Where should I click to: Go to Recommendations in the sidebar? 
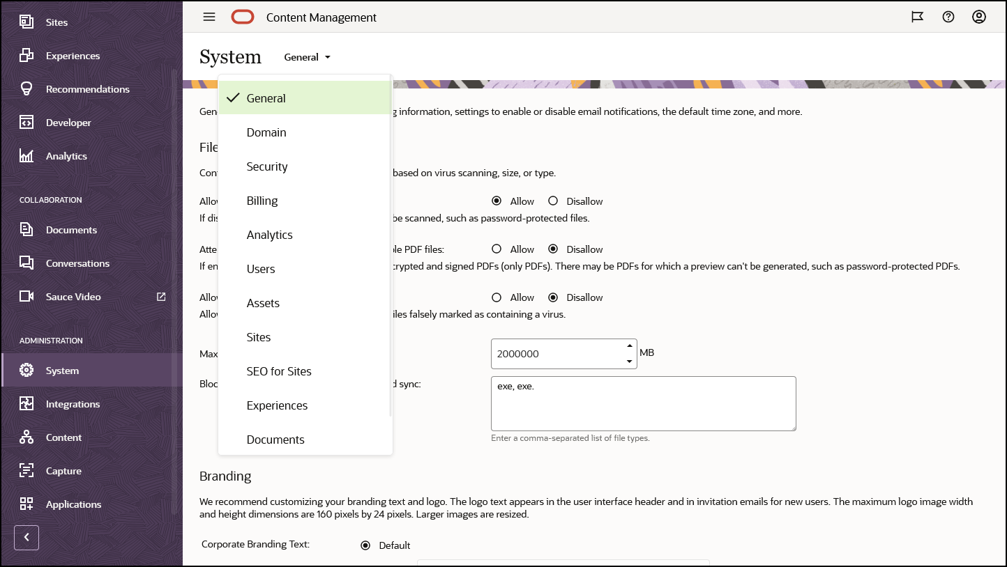[88, 89]
